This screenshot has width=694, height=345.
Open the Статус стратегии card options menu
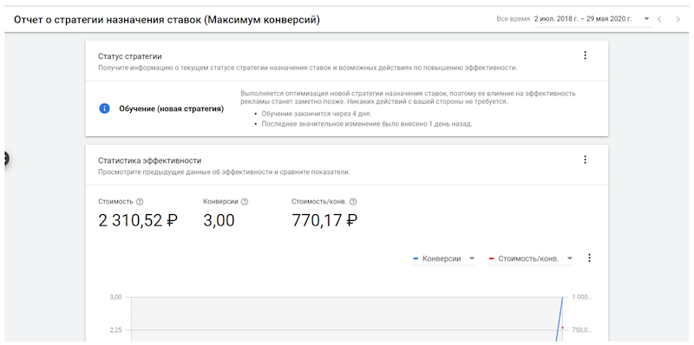[585, 55]
